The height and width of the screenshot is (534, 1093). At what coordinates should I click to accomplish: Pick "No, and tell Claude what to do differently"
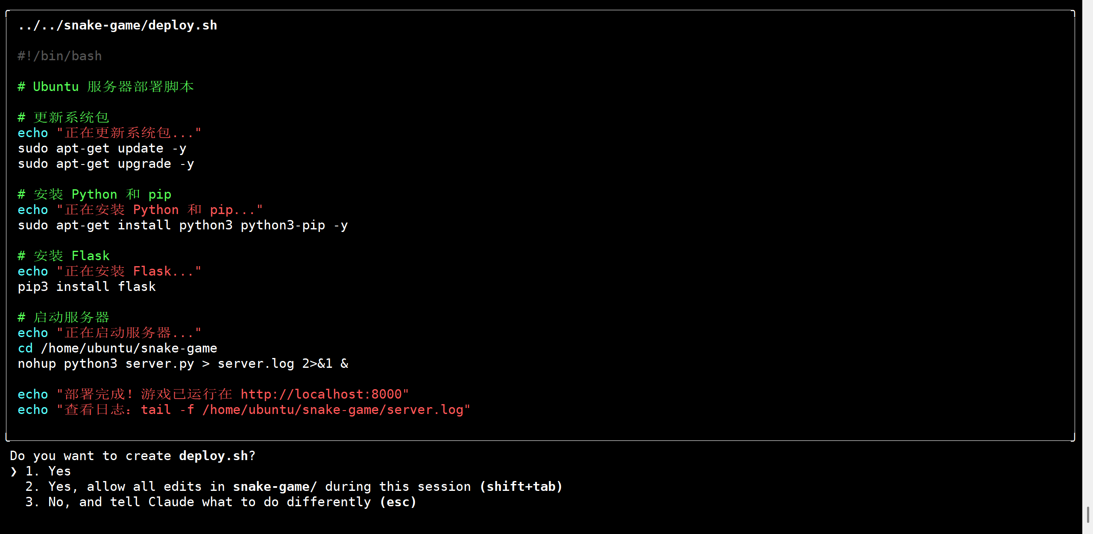point(220,502)
